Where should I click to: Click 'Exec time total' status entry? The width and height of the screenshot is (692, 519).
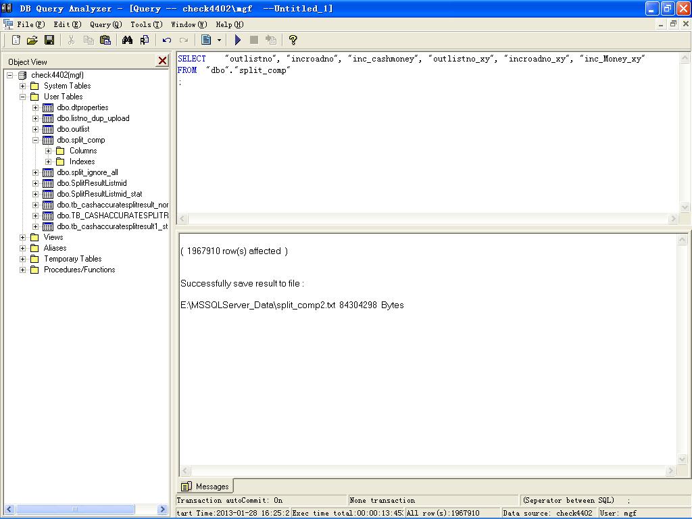(x=347, y=514)
